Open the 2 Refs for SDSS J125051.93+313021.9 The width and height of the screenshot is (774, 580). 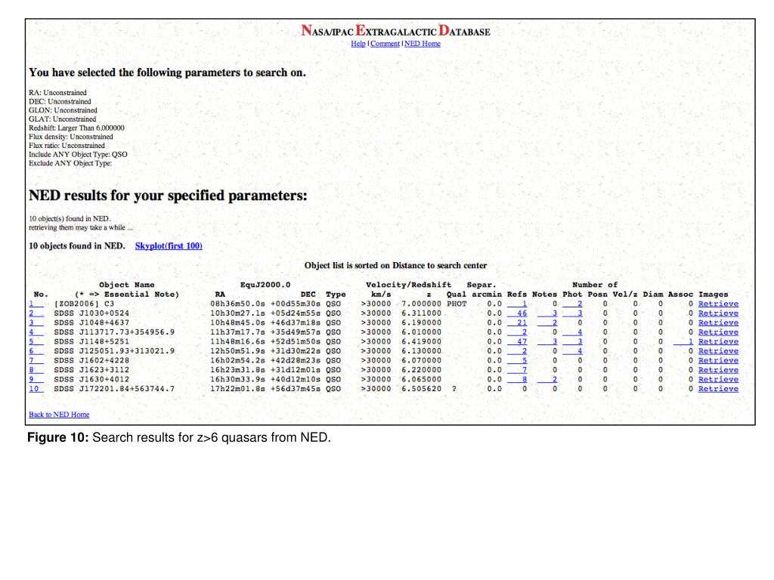pyautogui.click(x=517, y=350)
